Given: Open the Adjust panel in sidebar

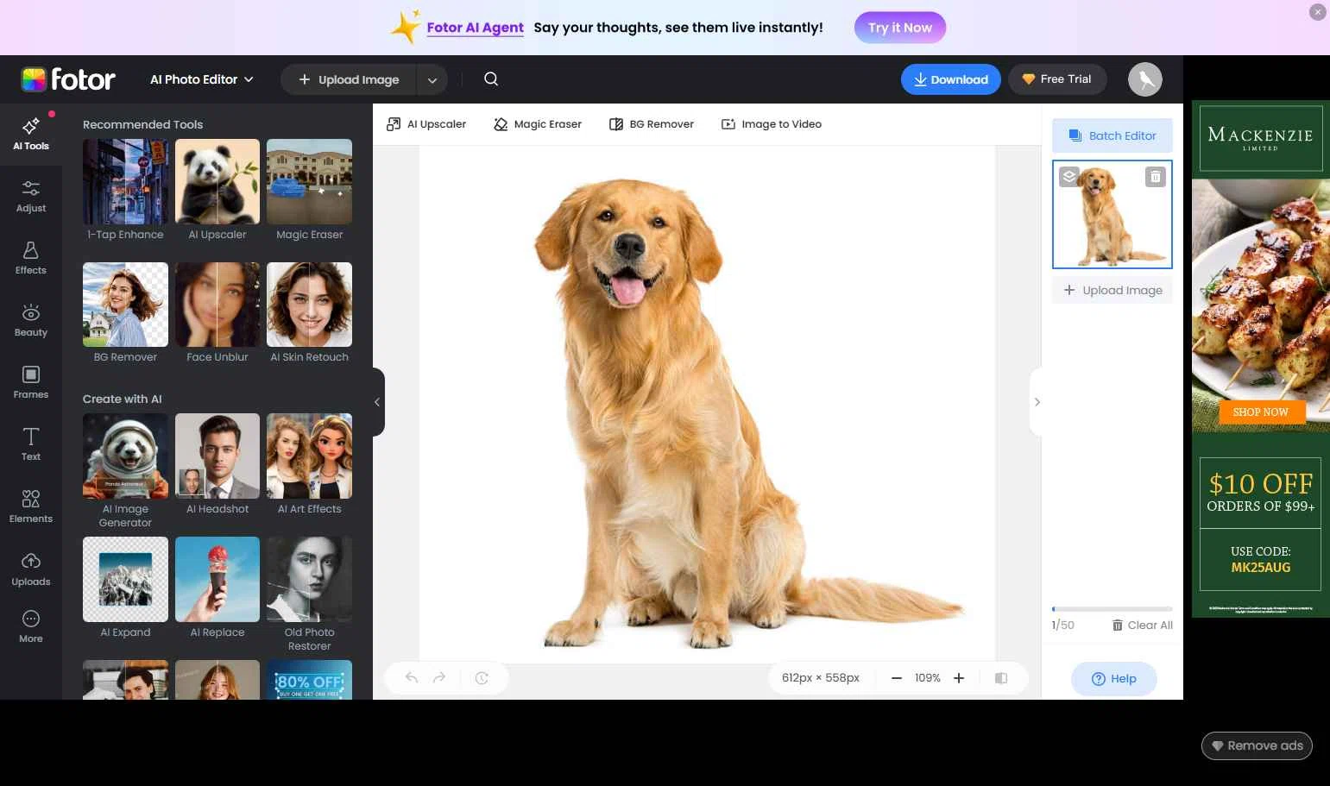Looking at the screenshot, I should click(31, 196).
